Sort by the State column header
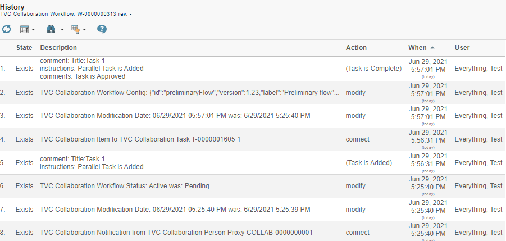 (x=24, y=48)
